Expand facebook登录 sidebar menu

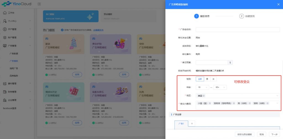(30, 108)
